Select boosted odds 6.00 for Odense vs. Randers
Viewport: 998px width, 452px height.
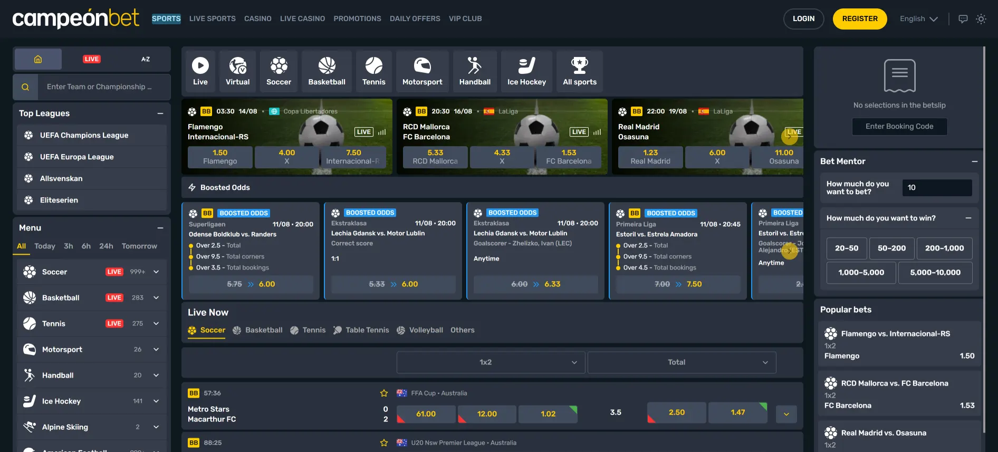pos(251,284)
